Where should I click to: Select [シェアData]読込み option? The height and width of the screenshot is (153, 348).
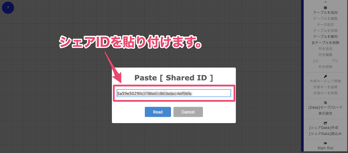click(x=325, y=134)
